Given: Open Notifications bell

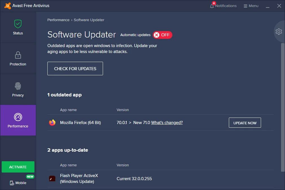Looking at the screenshot, I should pyautogui.click(x=223, y=6).
